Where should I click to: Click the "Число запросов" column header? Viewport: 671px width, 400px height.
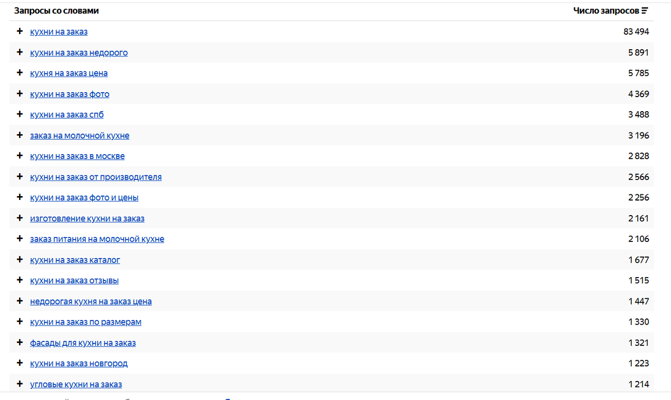pos(607,11)
